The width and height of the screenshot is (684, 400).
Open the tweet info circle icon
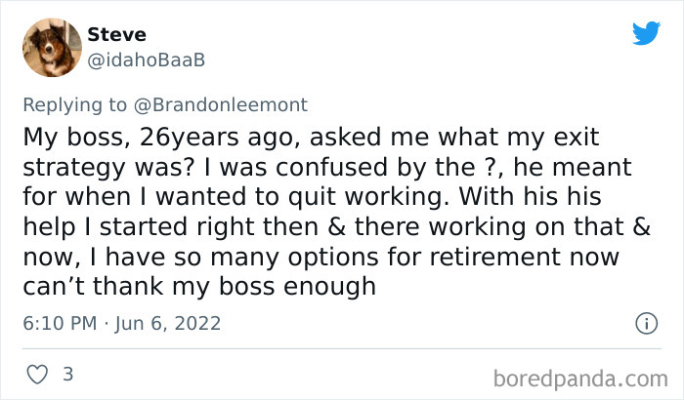click(x=646, y=323)
